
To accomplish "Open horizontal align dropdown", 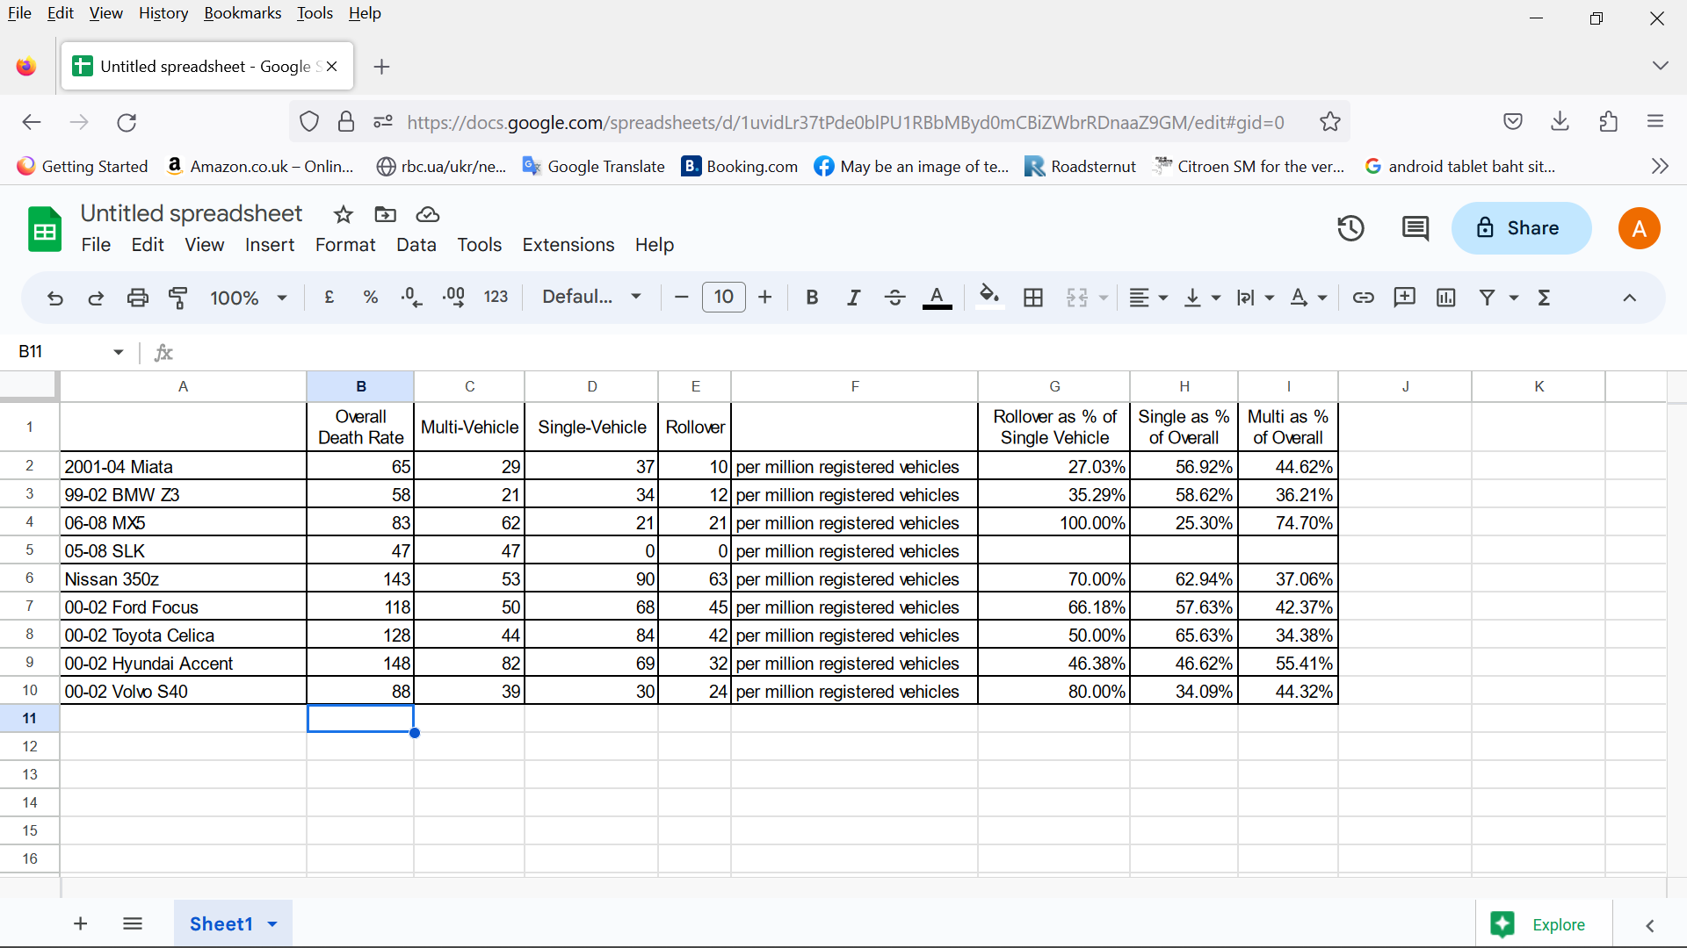I will pos(1148,298).
